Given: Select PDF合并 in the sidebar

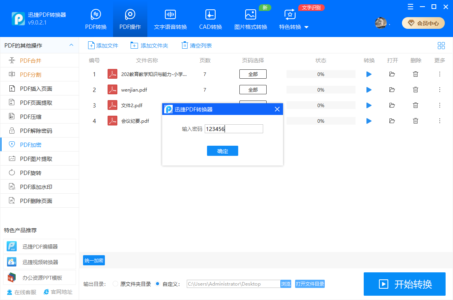Looking at the screenshot, I should [x=40, y=60].
